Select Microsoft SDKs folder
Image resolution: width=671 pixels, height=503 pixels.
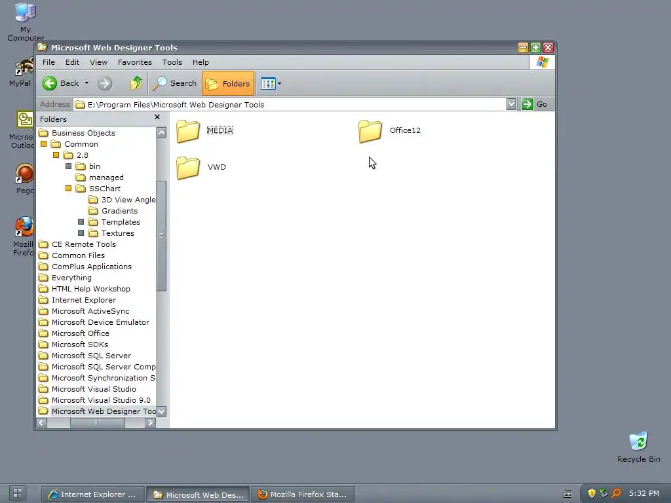[73, 345]
